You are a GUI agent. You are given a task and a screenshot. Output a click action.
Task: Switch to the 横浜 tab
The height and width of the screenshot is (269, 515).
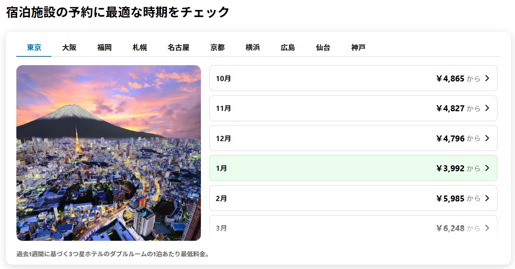pyautogui.click(x=253, y=48)
